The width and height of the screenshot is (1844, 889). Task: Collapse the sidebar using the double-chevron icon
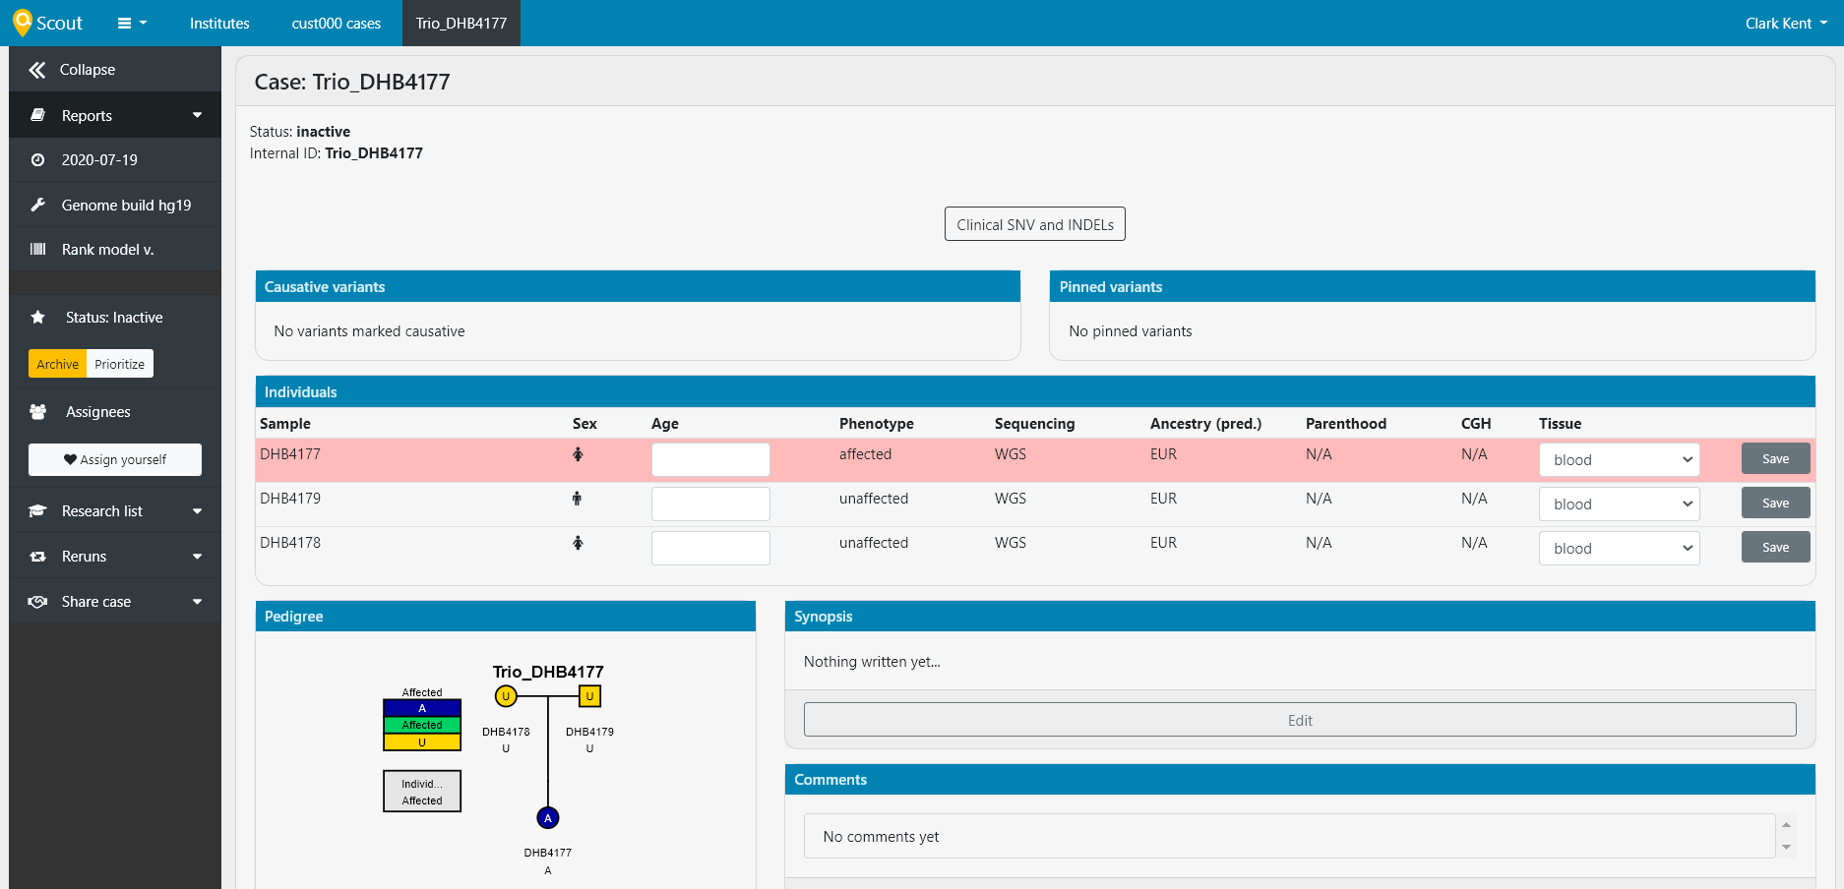tap(36, 69)
